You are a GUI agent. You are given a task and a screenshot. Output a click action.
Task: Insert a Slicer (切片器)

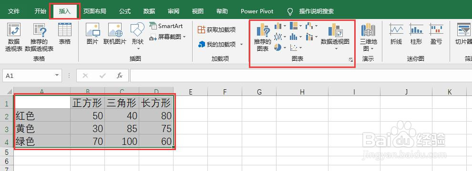(x=463, y=34)
